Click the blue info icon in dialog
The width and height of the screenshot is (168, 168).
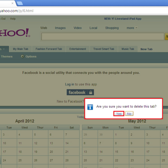tap(90, 107)
